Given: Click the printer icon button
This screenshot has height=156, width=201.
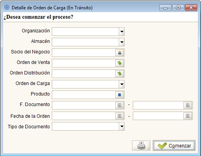Looking at the screenshot, I should pos(141,145).
